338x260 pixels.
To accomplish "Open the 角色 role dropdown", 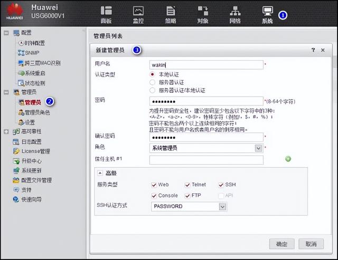I will 258,148.
